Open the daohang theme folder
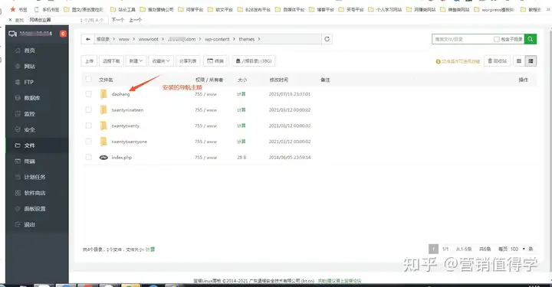552x287 pixels. pyautogui.click(x=120, y=94)
